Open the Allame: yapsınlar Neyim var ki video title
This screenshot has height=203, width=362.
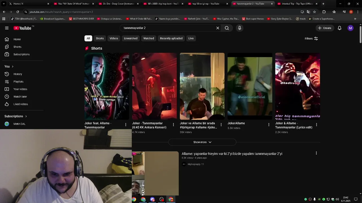coord(232,154)
